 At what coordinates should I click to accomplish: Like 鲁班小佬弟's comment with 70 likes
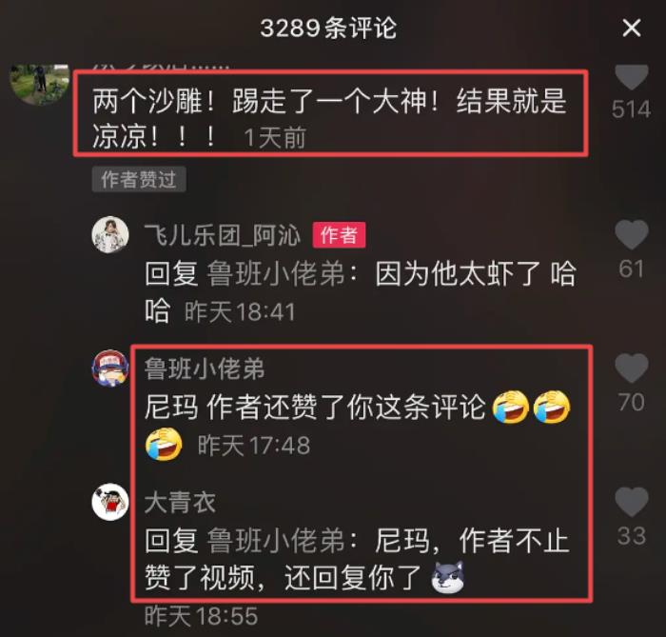pyautogui.click(x=632, y=368)
